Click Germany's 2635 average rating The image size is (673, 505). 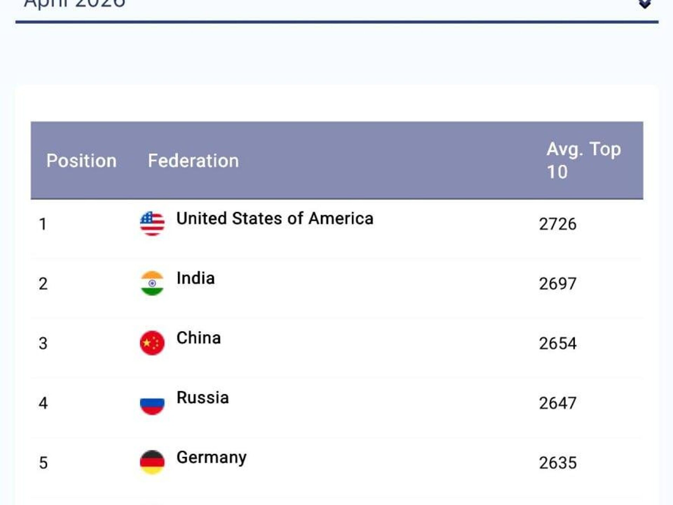click(558, 463)
